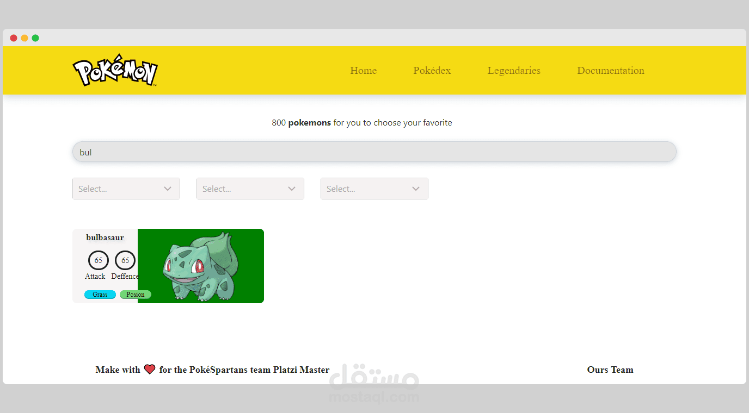
Task: Click the red heart icon in footer
Action: click(150, 370)
